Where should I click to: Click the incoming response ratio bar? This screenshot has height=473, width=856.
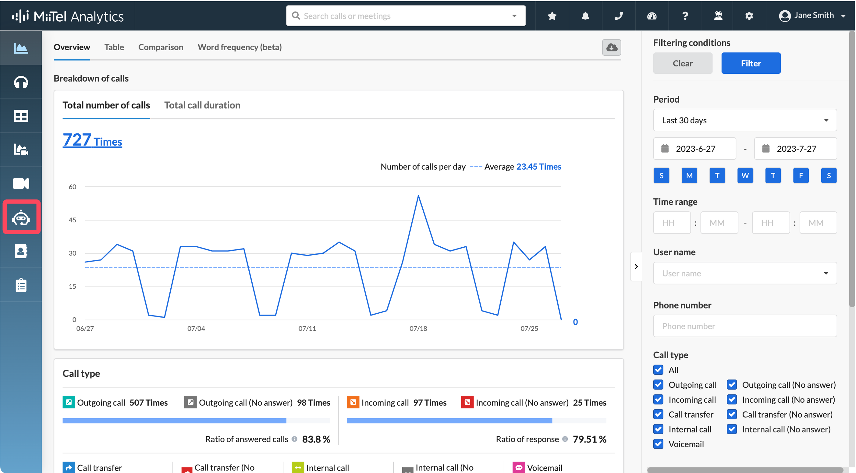coord(477,421)
